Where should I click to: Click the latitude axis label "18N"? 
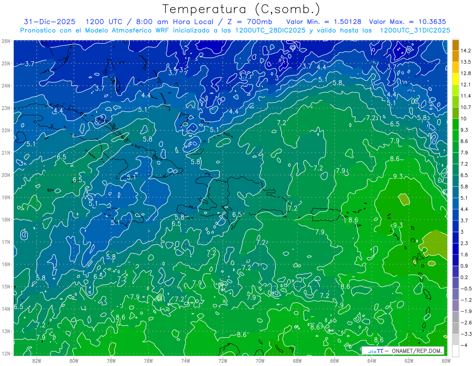(x=6, y=220)
